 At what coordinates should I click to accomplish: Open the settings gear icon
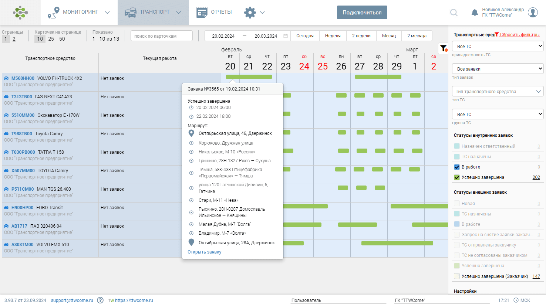point(250,13)
